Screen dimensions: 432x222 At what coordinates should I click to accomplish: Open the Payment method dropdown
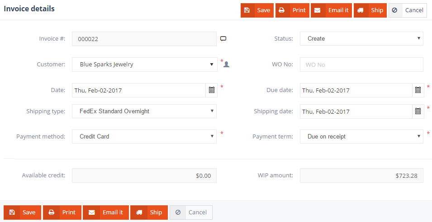click(144, 137)
